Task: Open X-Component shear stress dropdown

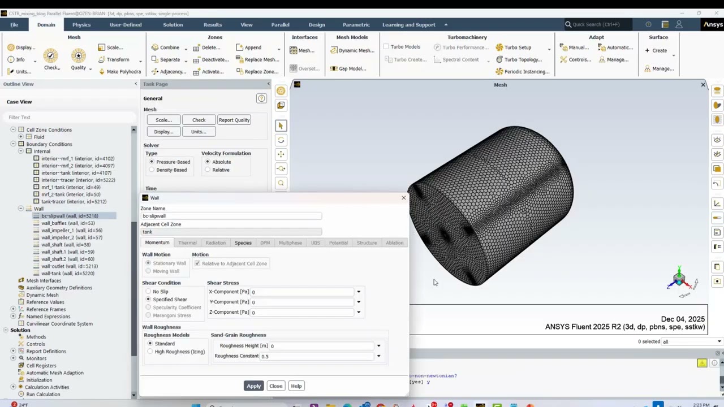Action: pos(359,292)
